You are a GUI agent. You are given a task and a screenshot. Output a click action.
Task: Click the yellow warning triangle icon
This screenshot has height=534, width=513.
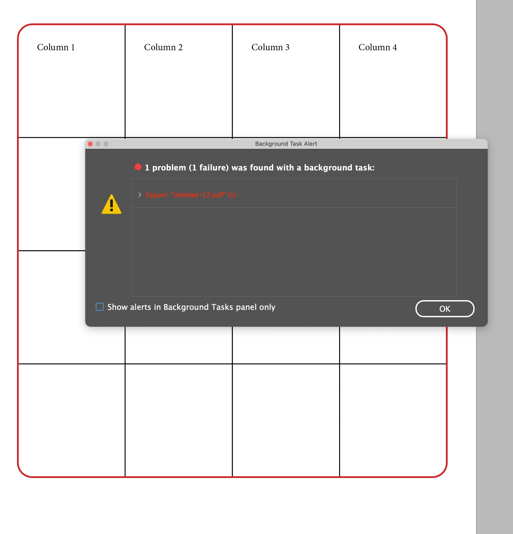click(112, 205)
